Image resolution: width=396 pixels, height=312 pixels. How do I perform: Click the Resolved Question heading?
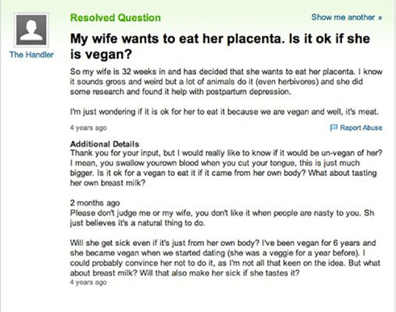click(x=115, y=18)
